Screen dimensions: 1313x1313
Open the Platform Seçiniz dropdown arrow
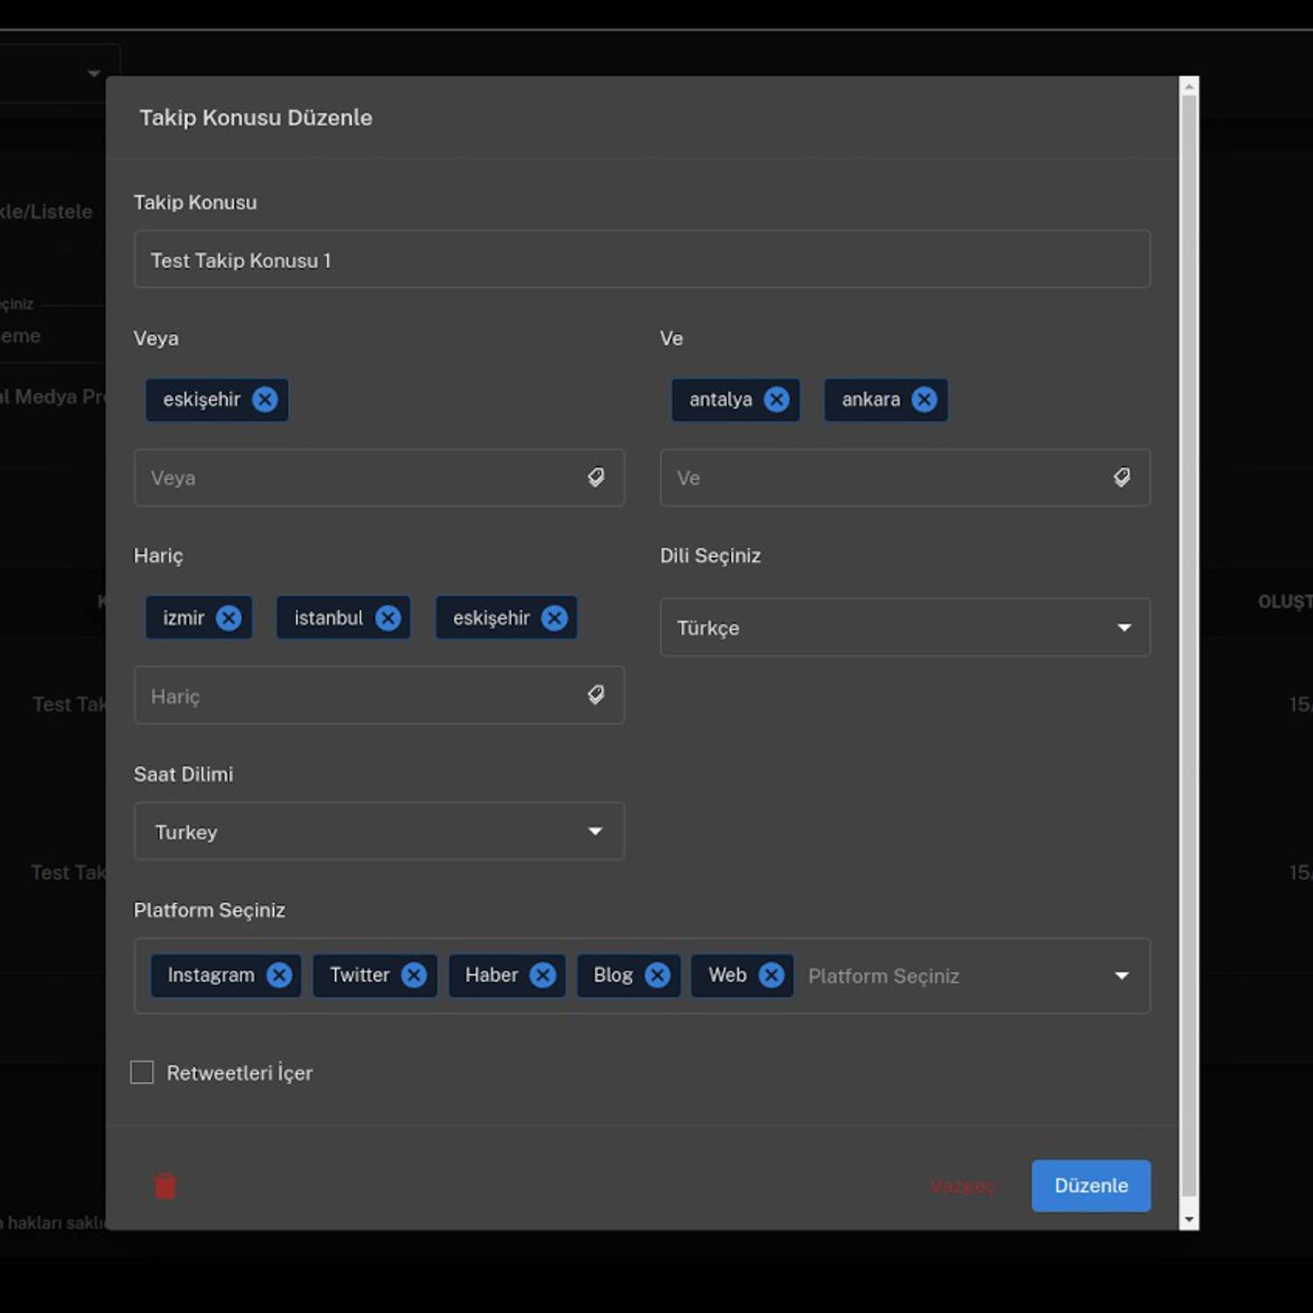click(1121, 976)
